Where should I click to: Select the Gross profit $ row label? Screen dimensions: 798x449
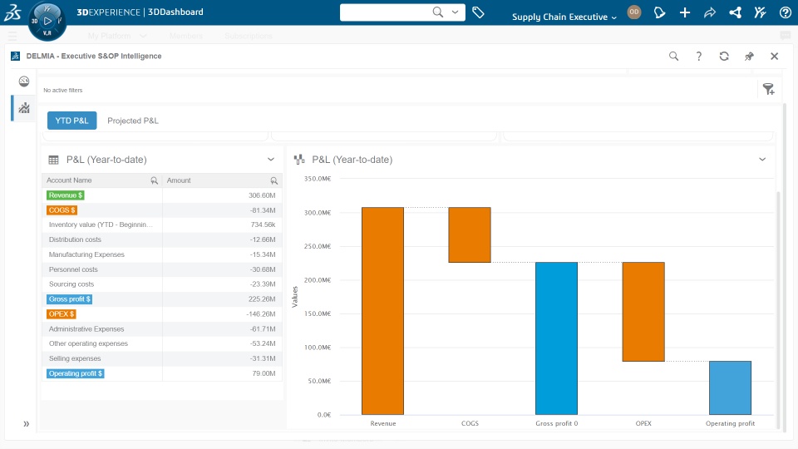tap(69, 299)
